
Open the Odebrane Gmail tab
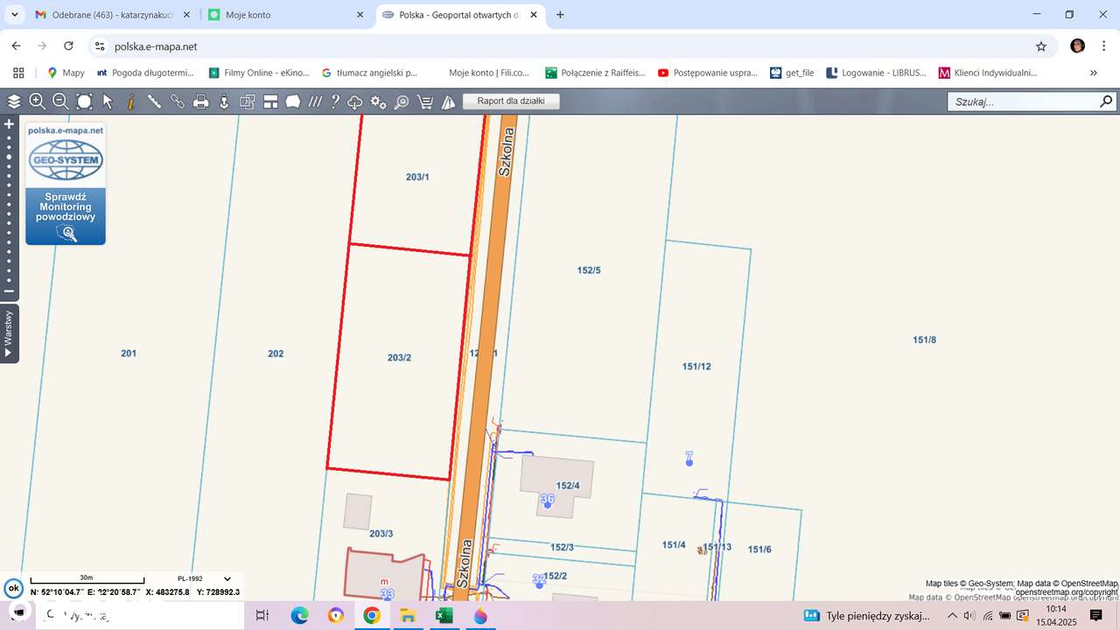[105, 15]
